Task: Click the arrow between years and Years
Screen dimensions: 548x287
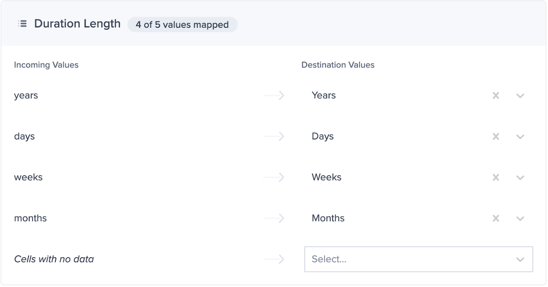Action: [x=273, y=96]
